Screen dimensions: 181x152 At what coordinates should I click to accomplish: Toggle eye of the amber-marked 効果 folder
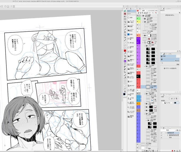coord(137,104)
